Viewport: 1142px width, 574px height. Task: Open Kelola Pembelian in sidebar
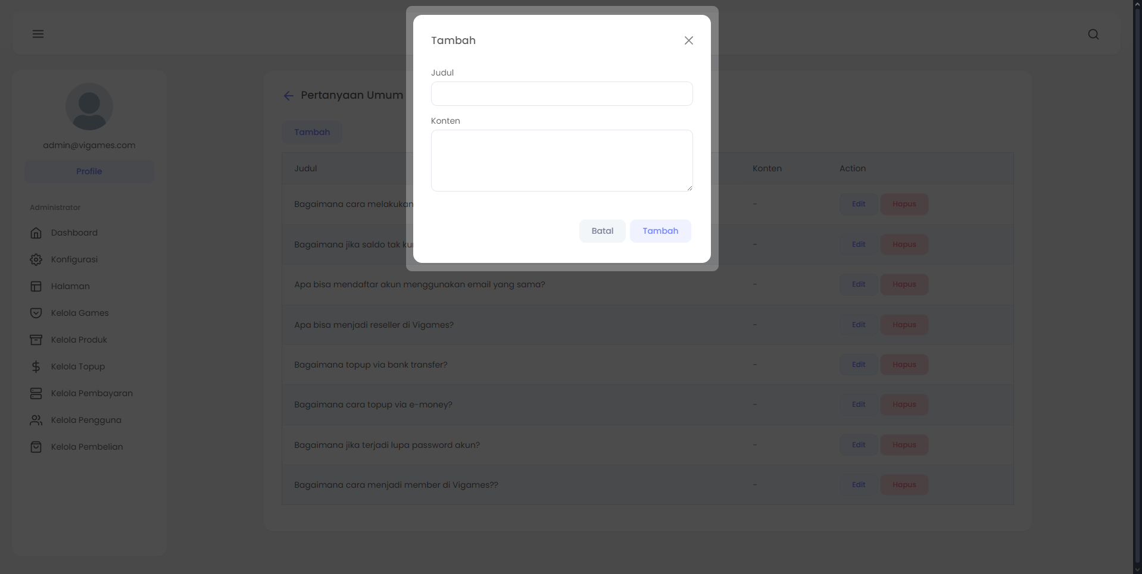87,447
